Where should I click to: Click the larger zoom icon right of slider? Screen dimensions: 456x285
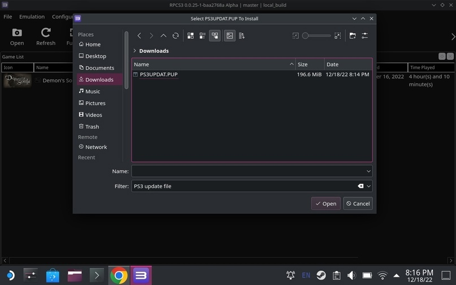pyautogui.click(x=338, y=36)
